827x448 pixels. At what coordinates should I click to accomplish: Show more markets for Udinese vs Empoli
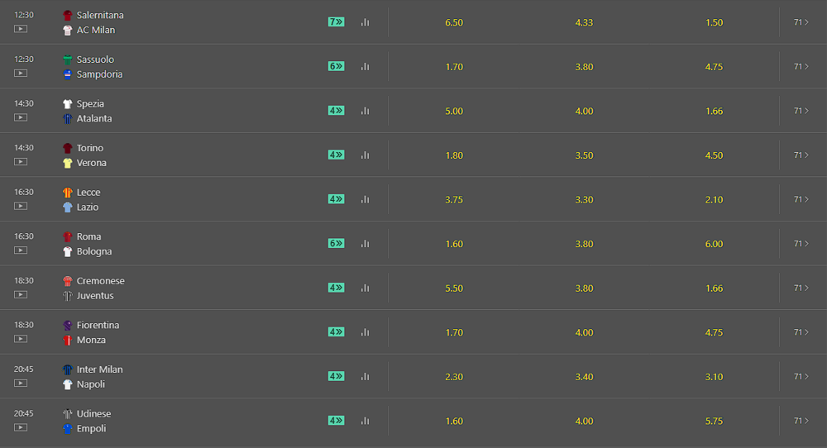pos(801,421)
